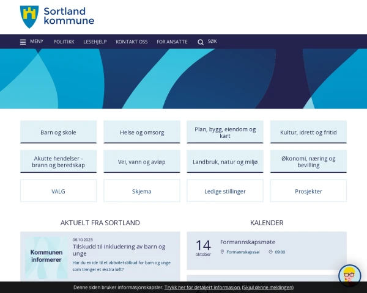The width and height of the screenshot is (367, 293).
Task: Open the POLITIKK menu item
Action: (64, 42)
